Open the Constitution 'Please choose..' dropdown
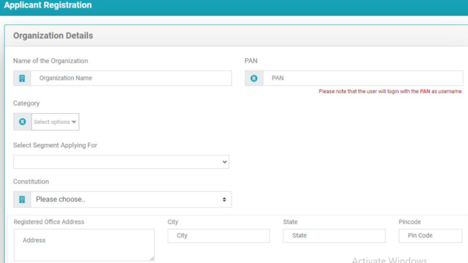The image size is (468, 263). (131, 200)
